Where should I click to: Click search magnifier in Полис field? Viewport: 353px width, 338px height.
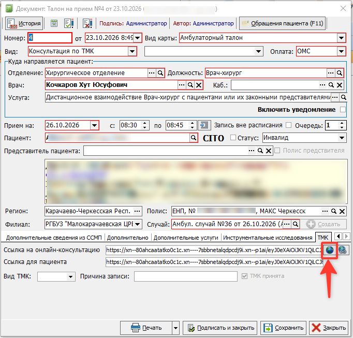(x=333, y=211)
